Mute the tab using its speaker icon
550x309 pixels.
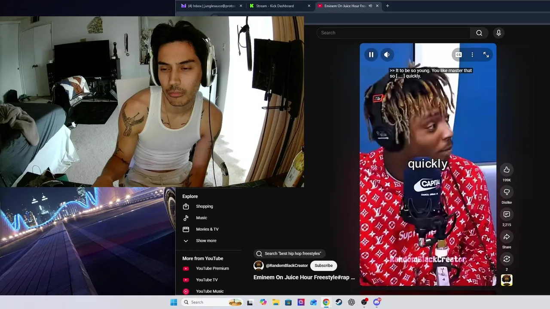tap(370, 6)
